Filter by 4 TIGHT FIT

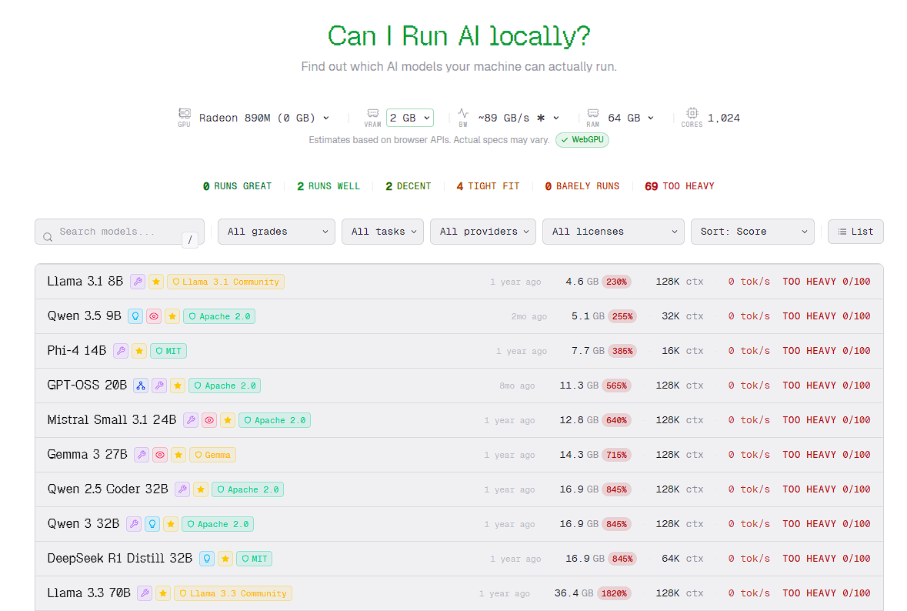489,186
